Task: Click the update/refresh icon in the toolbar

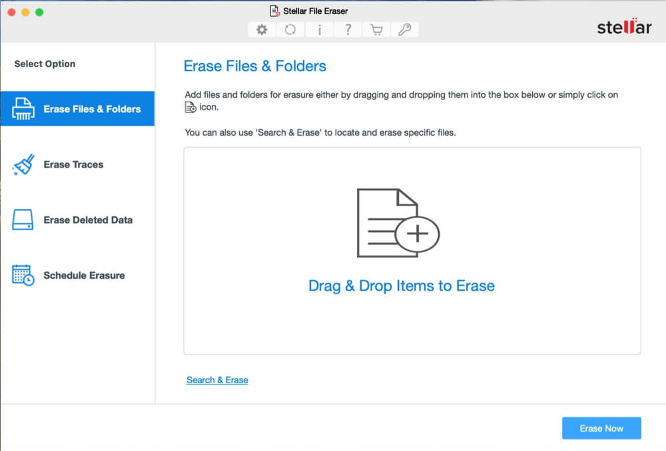Action: [x=290, y=29]
